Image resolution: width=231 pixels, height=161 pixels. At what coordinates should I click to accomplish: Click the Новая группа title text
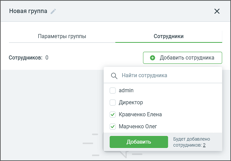click(x=28, y=11)
